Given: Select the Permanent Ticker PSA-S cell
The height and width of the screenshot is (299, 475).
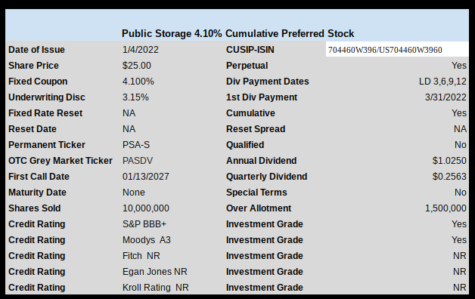Looking at the screenshot, I should 136,145.
